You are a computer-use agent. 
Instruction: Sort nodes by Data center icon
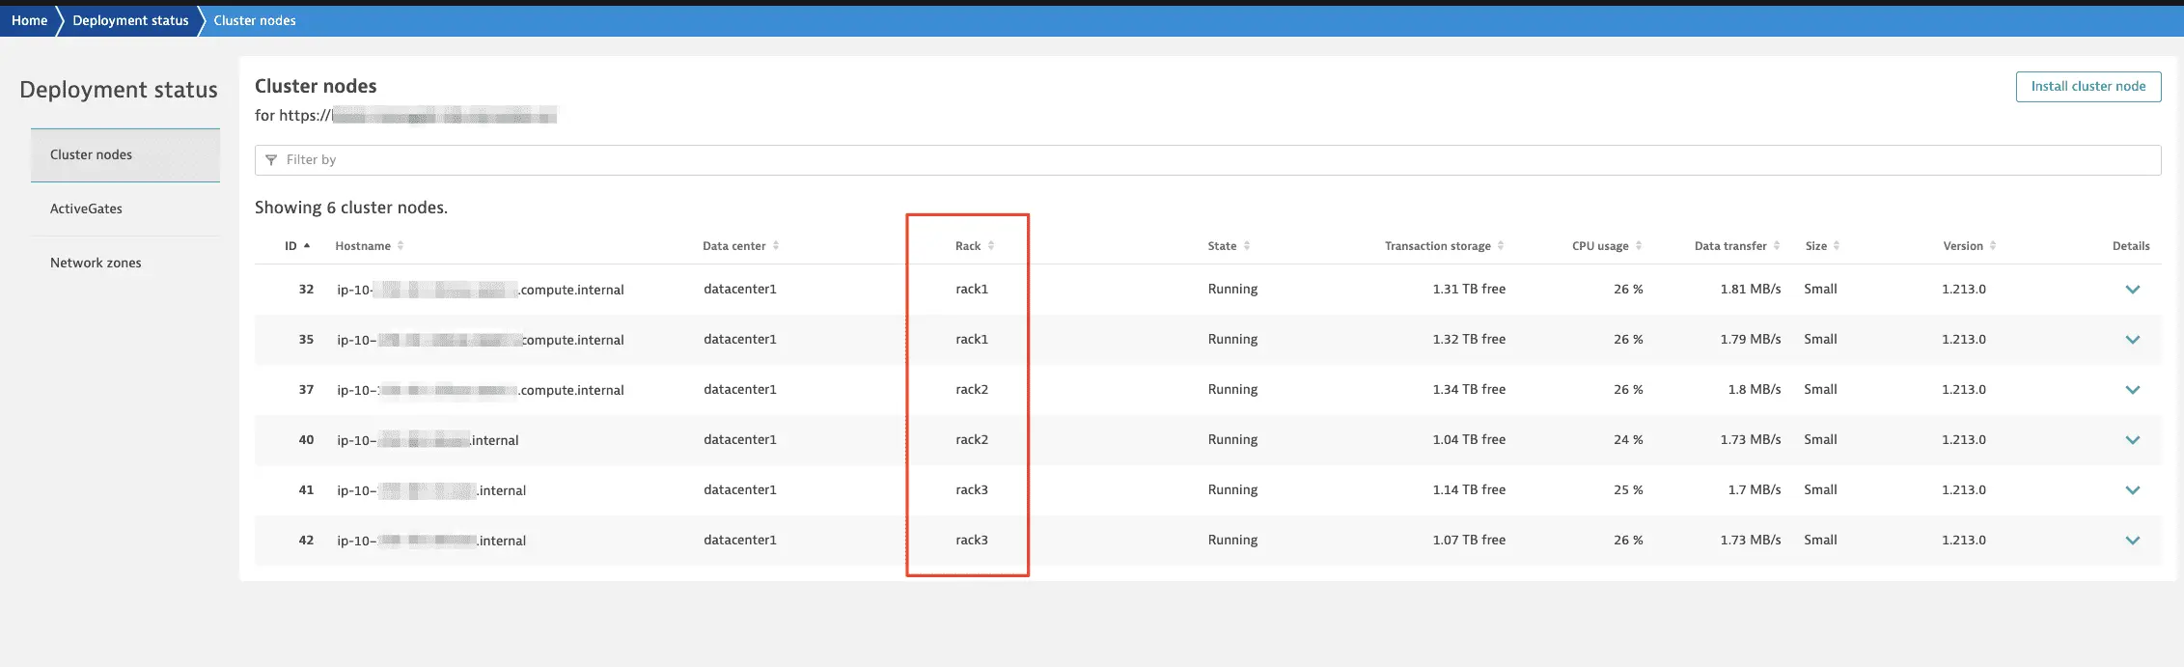point(776,246)
